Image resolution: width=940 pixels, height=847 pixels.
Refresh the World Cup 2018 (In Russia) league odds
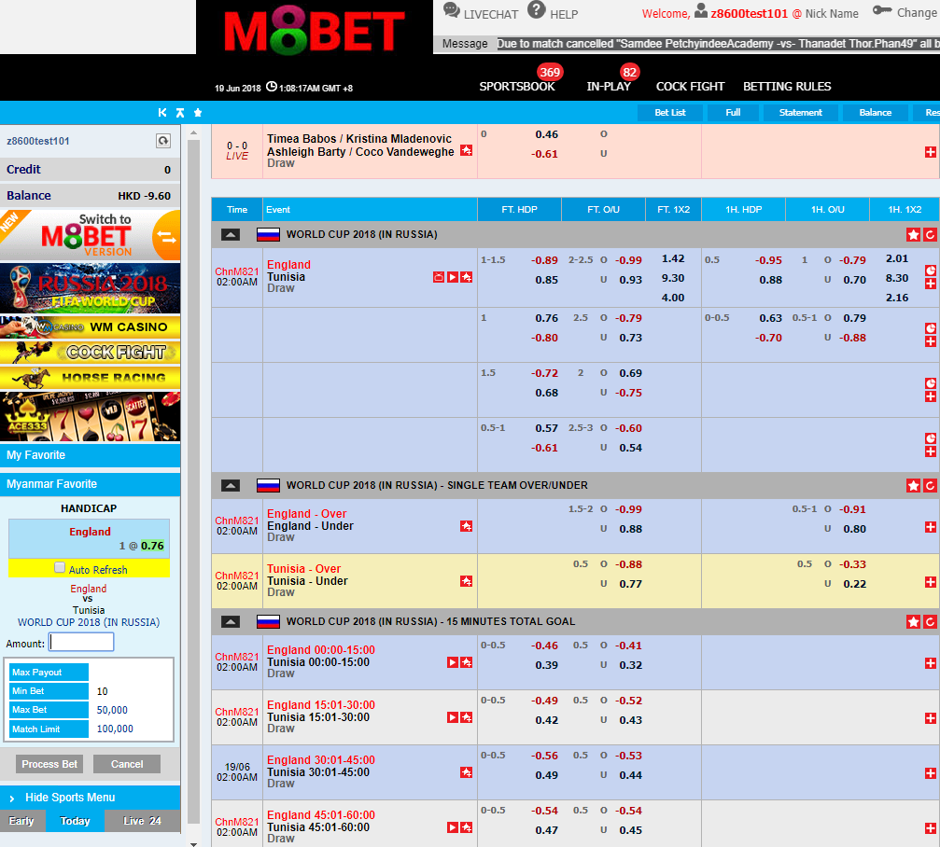pos(930,235)
